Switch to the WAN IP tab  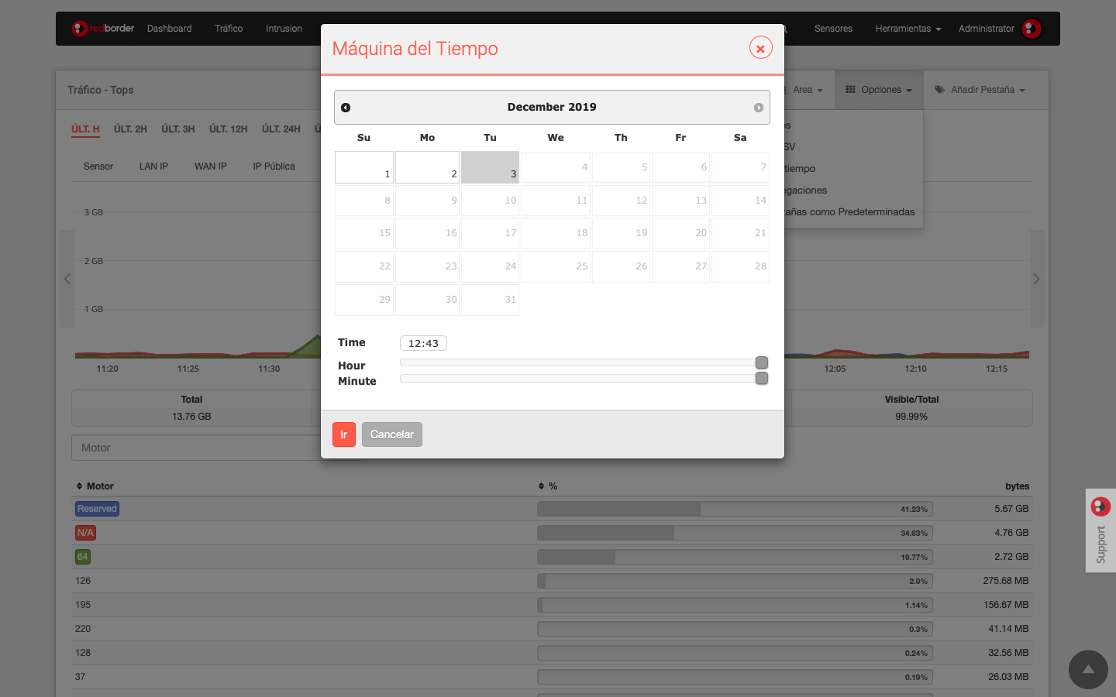[x=211, y=167]
